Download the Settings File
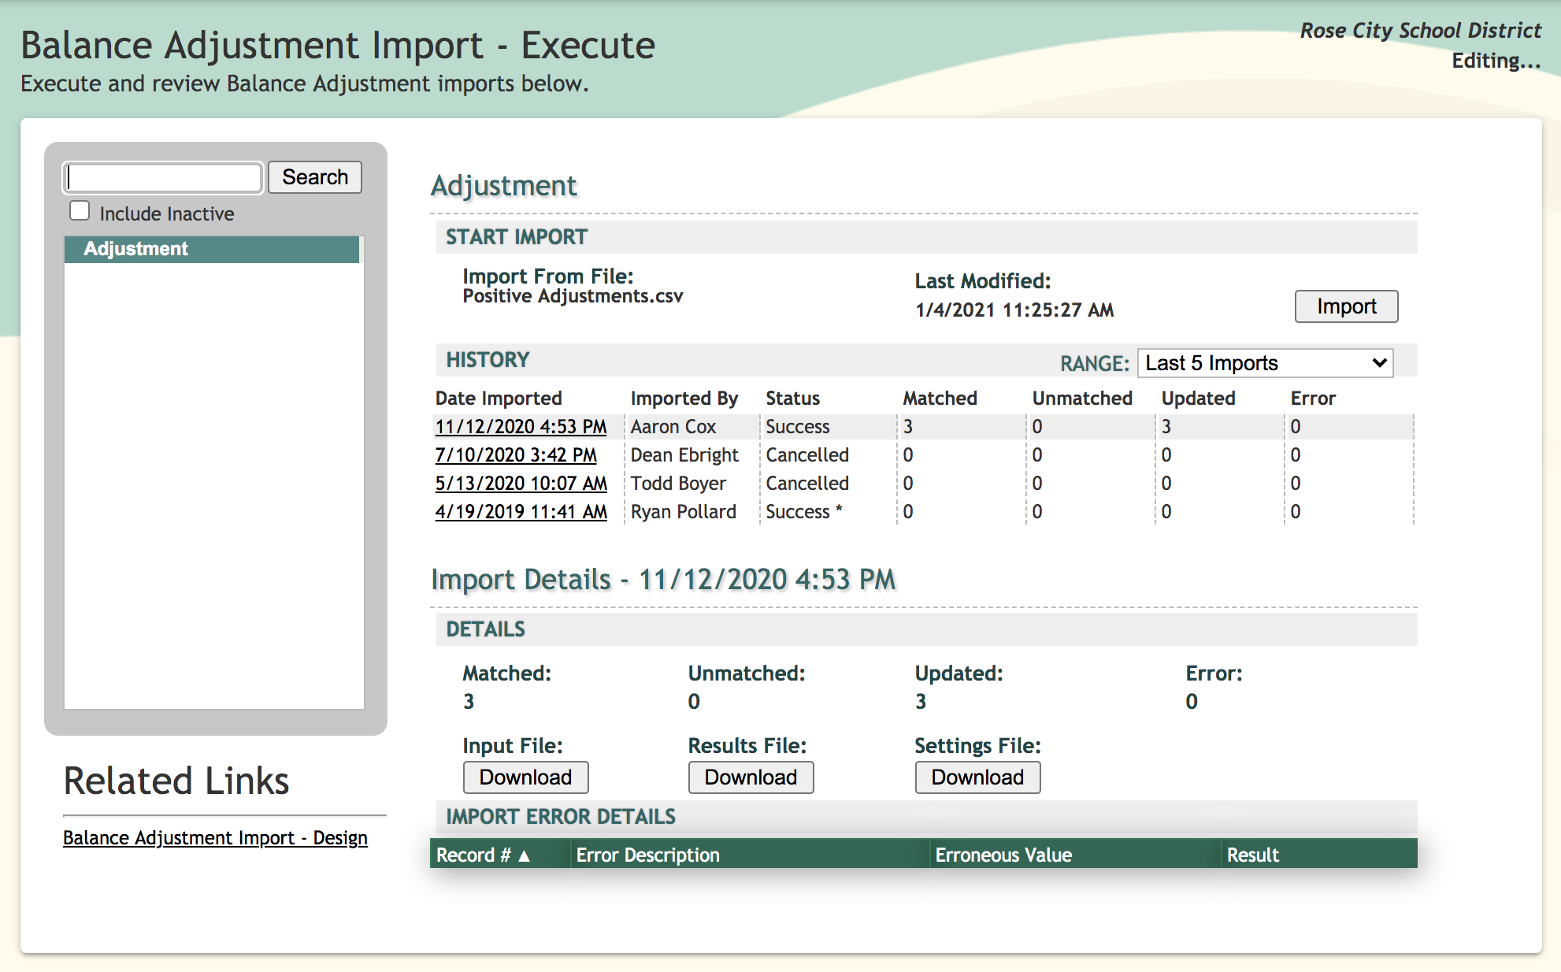 coord(977,777)
